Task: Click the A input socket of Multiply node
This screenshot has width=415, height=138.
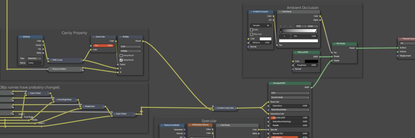Action: (118, 68)
